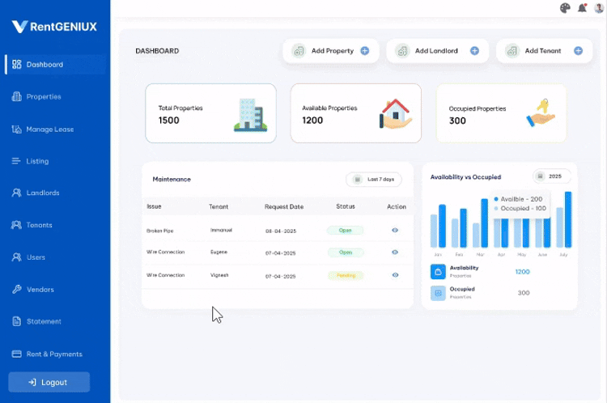607x403 pixels.
Task: Select Rent & Payments in sidebar
Action: click(x=53, y=354)
